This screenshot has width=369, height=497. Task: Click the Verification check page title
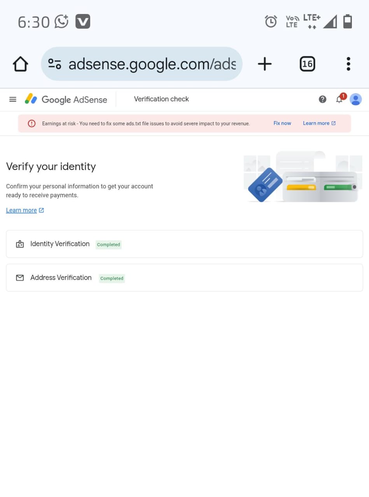(x=161, y=99)
